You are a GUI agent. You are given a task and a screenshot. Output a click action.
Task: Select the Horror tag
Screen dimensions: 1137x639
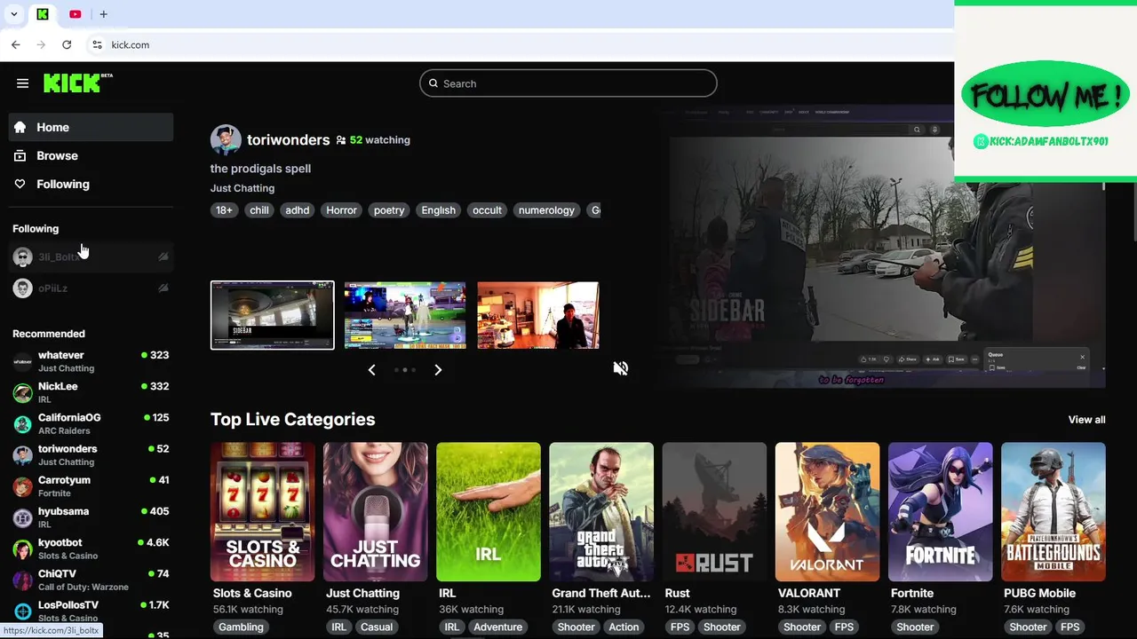tap(341, 210)
